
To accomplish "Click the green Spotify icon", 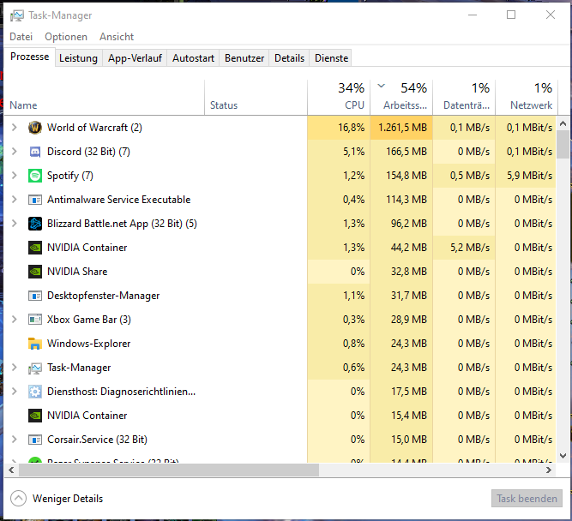I will (35, 176).
